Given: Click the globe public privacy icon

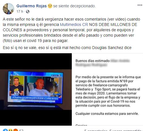Looking at the screenshot, I should (x=28, y=12).
